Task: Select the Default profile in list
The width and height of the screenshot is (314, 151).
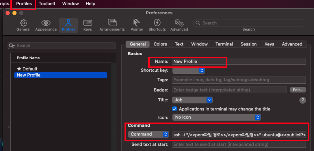Action: tap(61, 69)
